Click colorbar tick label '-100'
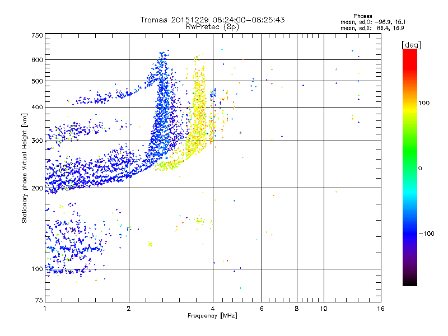The image size is (448, 336). pyautogui.click(x=426, y=234)
